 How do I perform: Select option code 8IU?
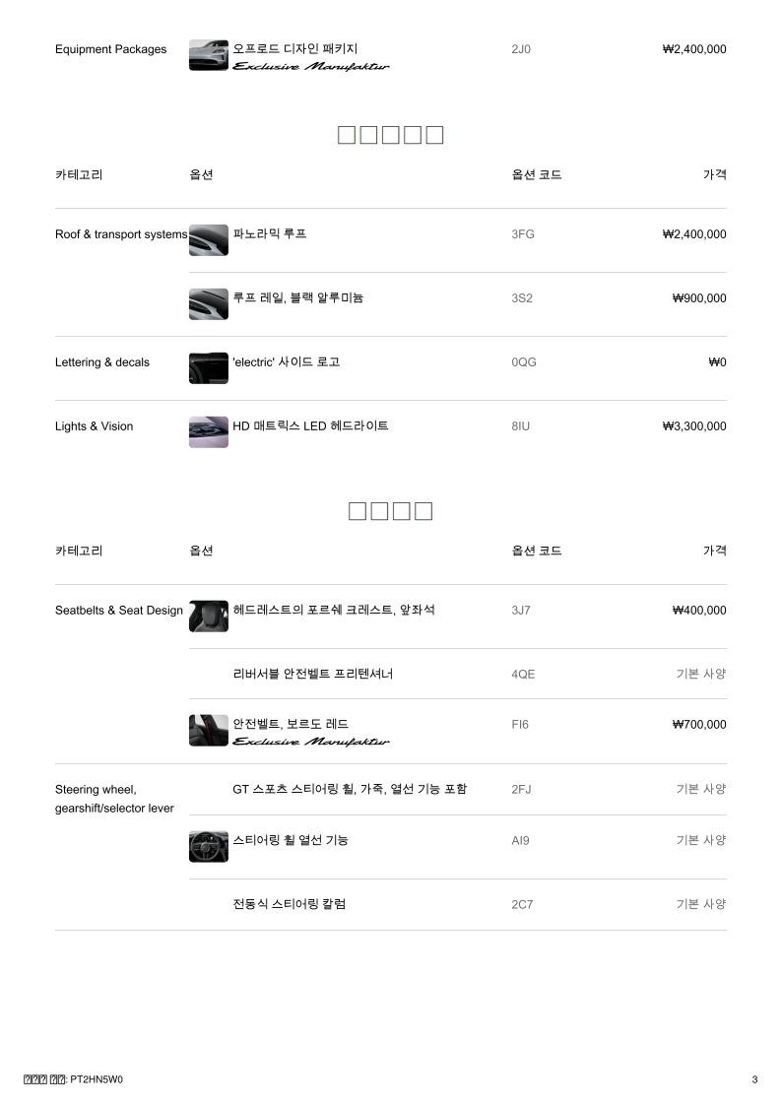click(521, 426)
